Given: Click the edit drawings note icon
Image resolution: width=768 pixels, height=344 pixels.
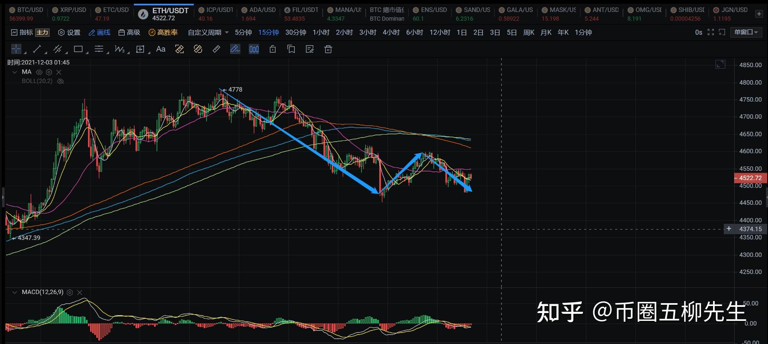Looking at the screenshot, I should tap(310, 49).
